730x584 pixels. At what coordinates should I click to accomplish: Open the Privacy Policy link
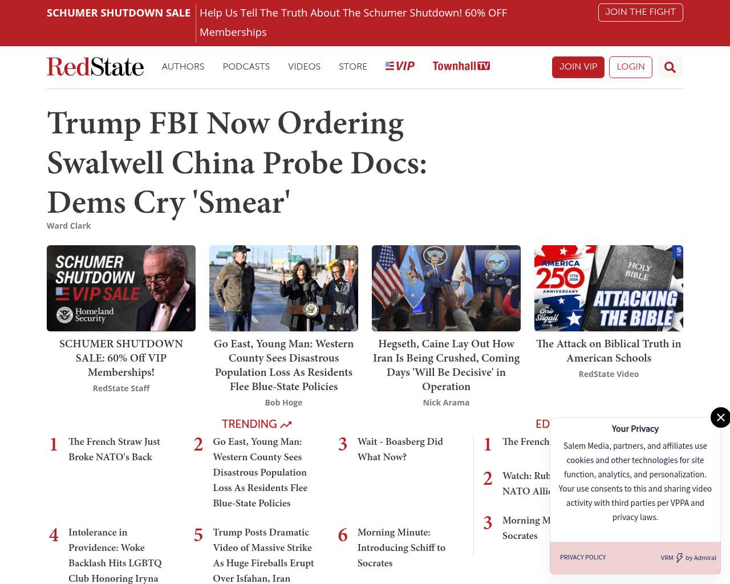coord(583,557)
